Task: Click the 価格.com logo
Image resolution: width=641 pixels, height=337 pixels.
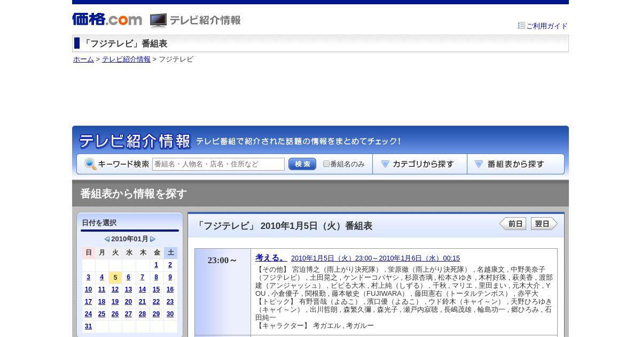Action: click(x=107, y=19)
